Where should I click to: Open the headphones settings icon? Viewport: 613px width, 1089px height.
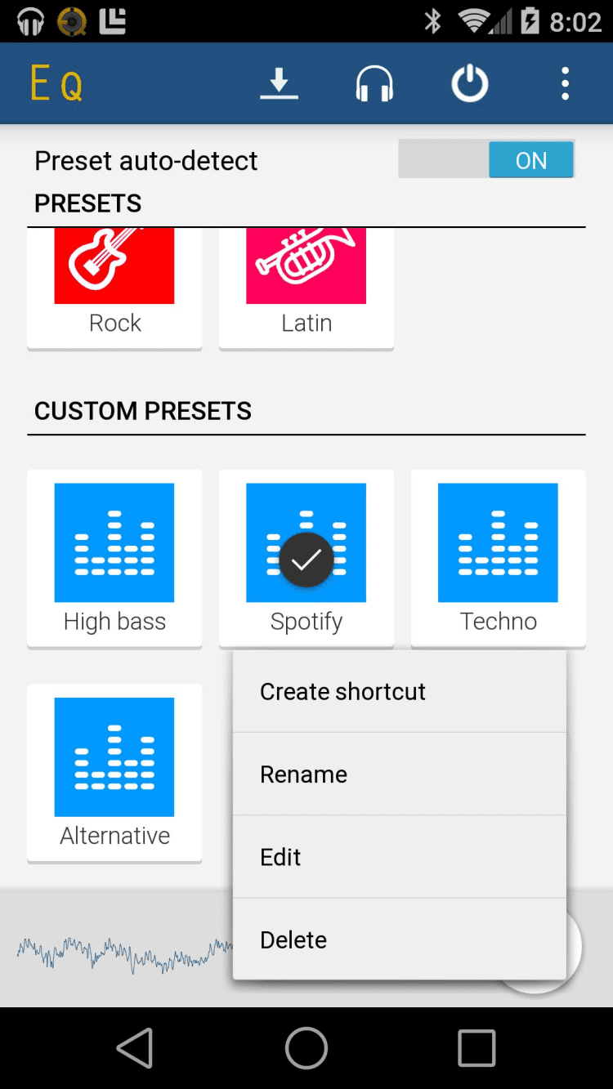click(374, 84)
